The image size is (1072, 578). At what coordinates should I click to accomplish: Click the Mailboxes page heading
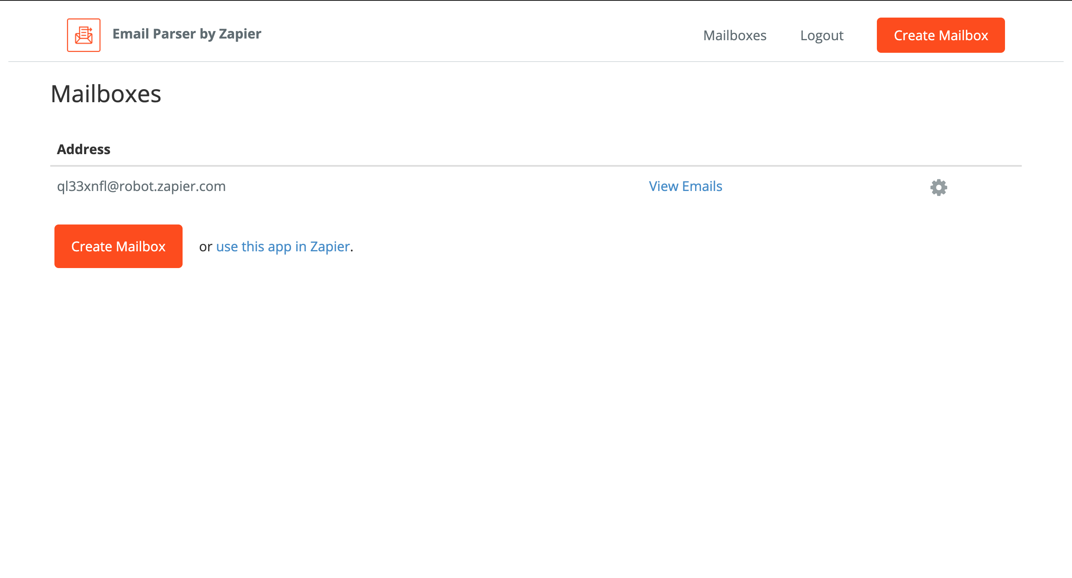(x=106, y=94)
